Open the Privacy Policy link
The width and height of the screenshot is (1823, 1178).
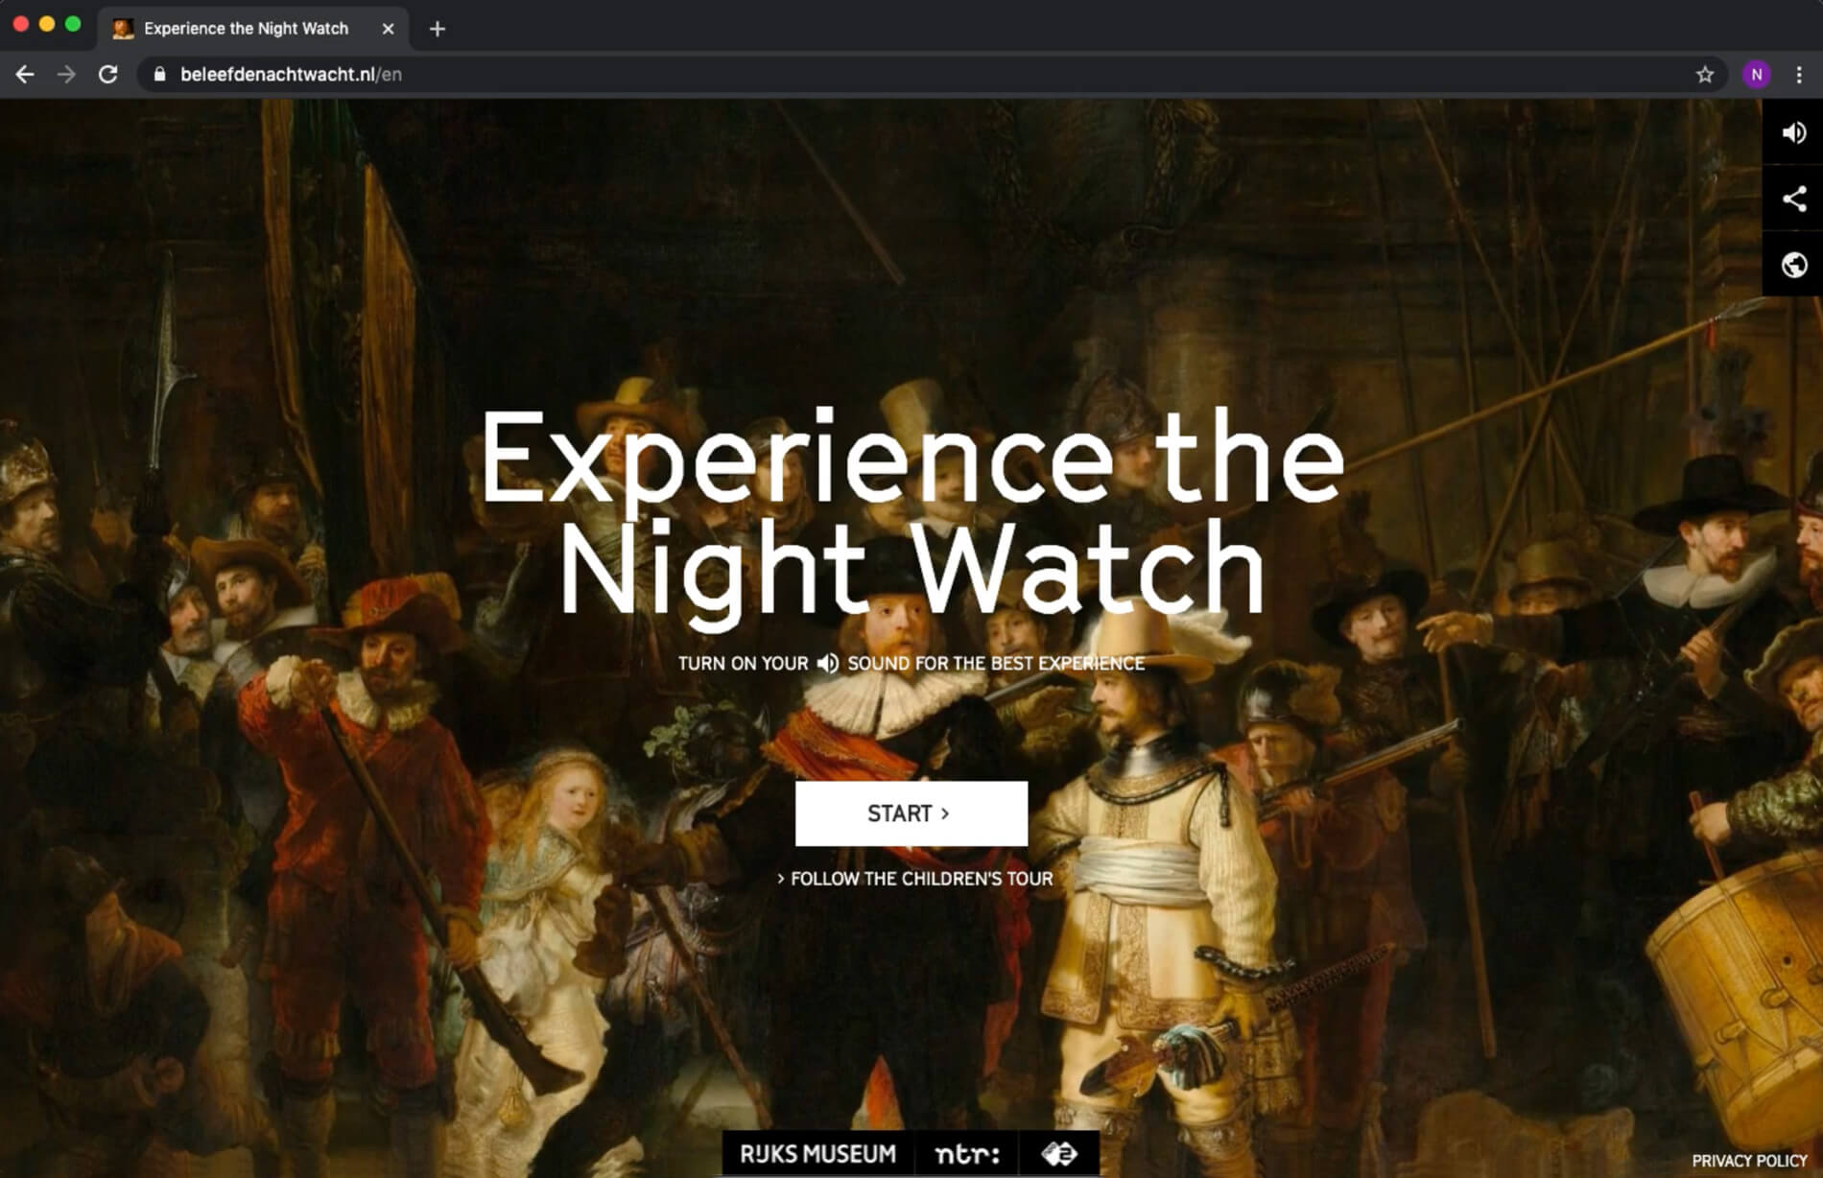pyautogui.click(x=1749, y=1161)
